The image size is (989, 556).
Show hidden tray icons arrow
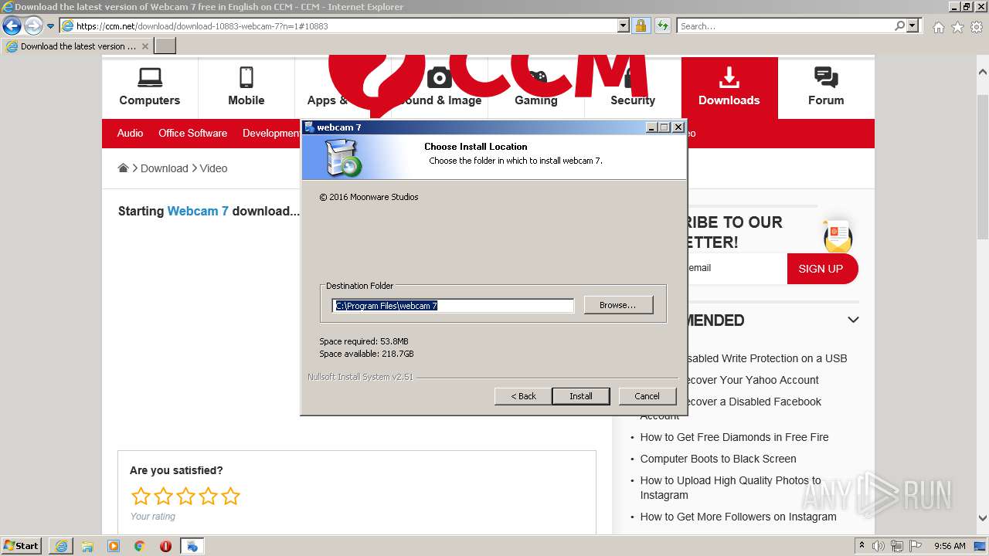[862, 546]
